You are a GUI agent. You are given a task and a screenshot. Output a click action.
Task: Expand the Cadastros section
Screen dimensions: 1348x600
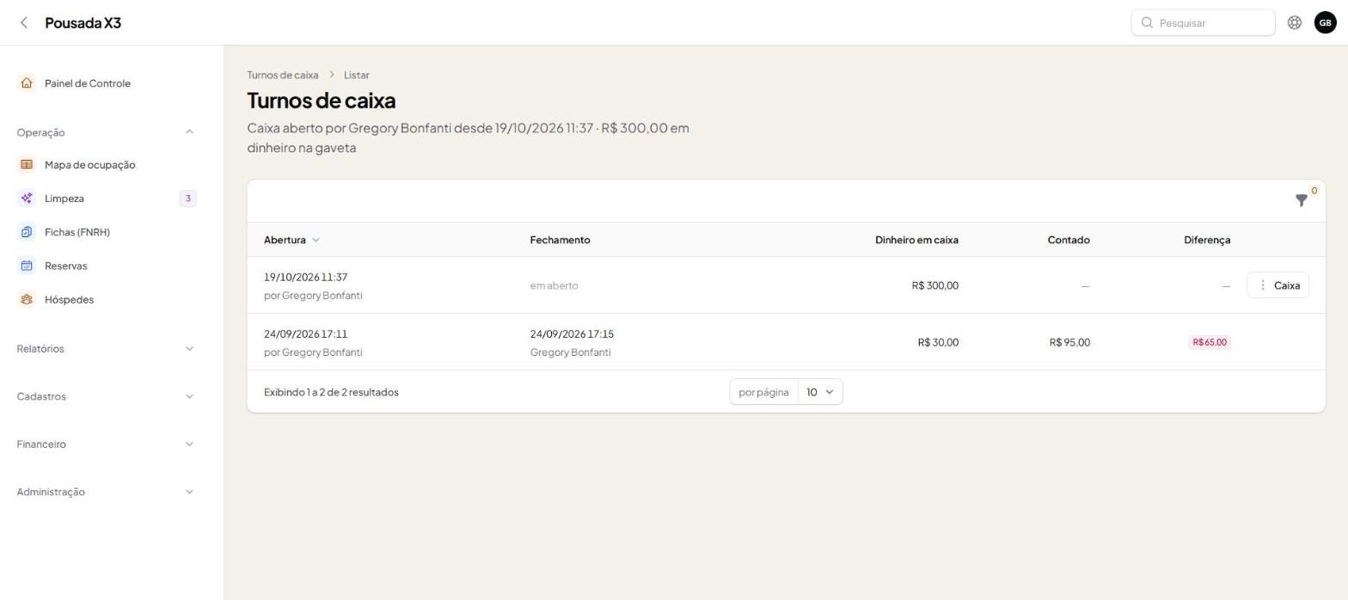pos(107,396)
